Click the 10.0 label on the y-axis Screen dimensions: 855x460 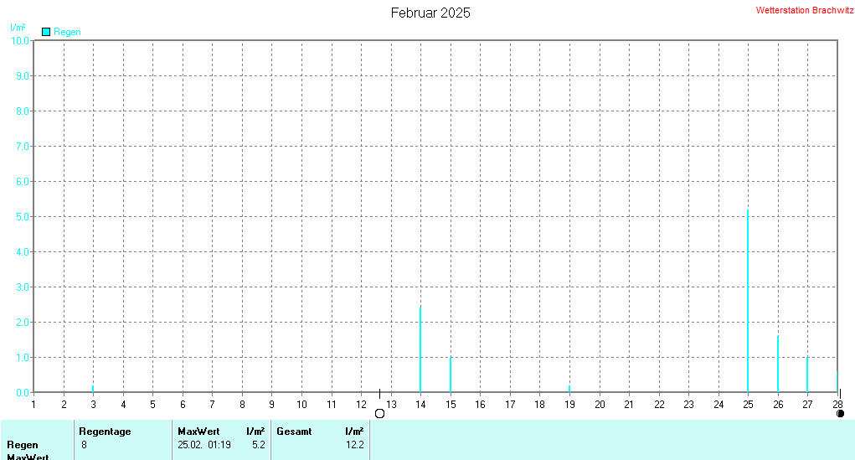point(18,40)
